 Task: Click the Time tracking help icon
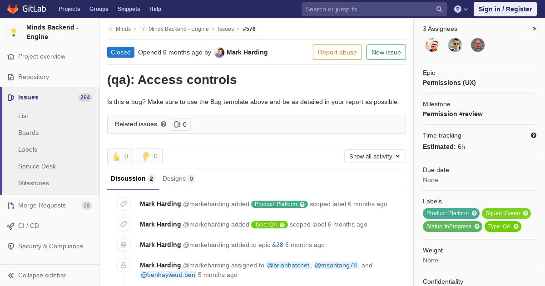[x=534, y=135]
